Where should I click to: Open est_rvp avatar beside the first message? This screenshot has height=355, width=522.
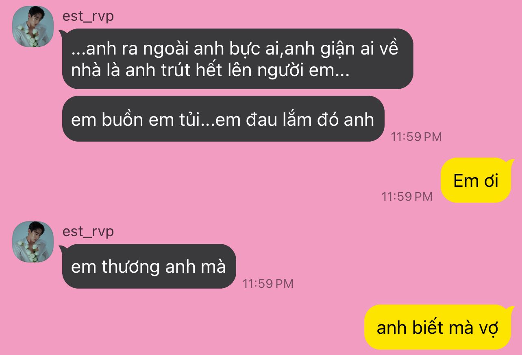33,27
